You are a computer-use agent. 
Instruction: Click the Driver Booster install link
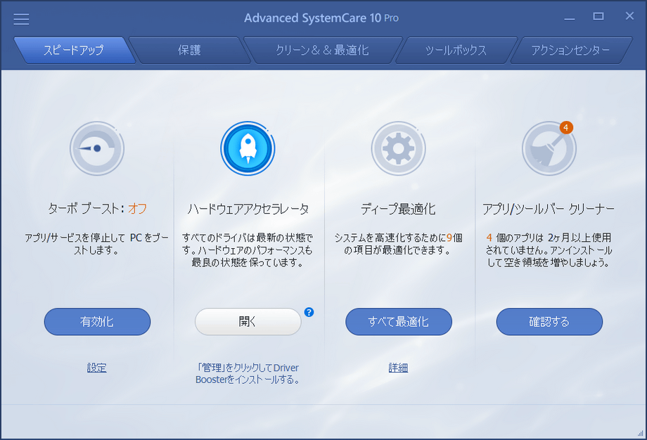coord(248,373)
